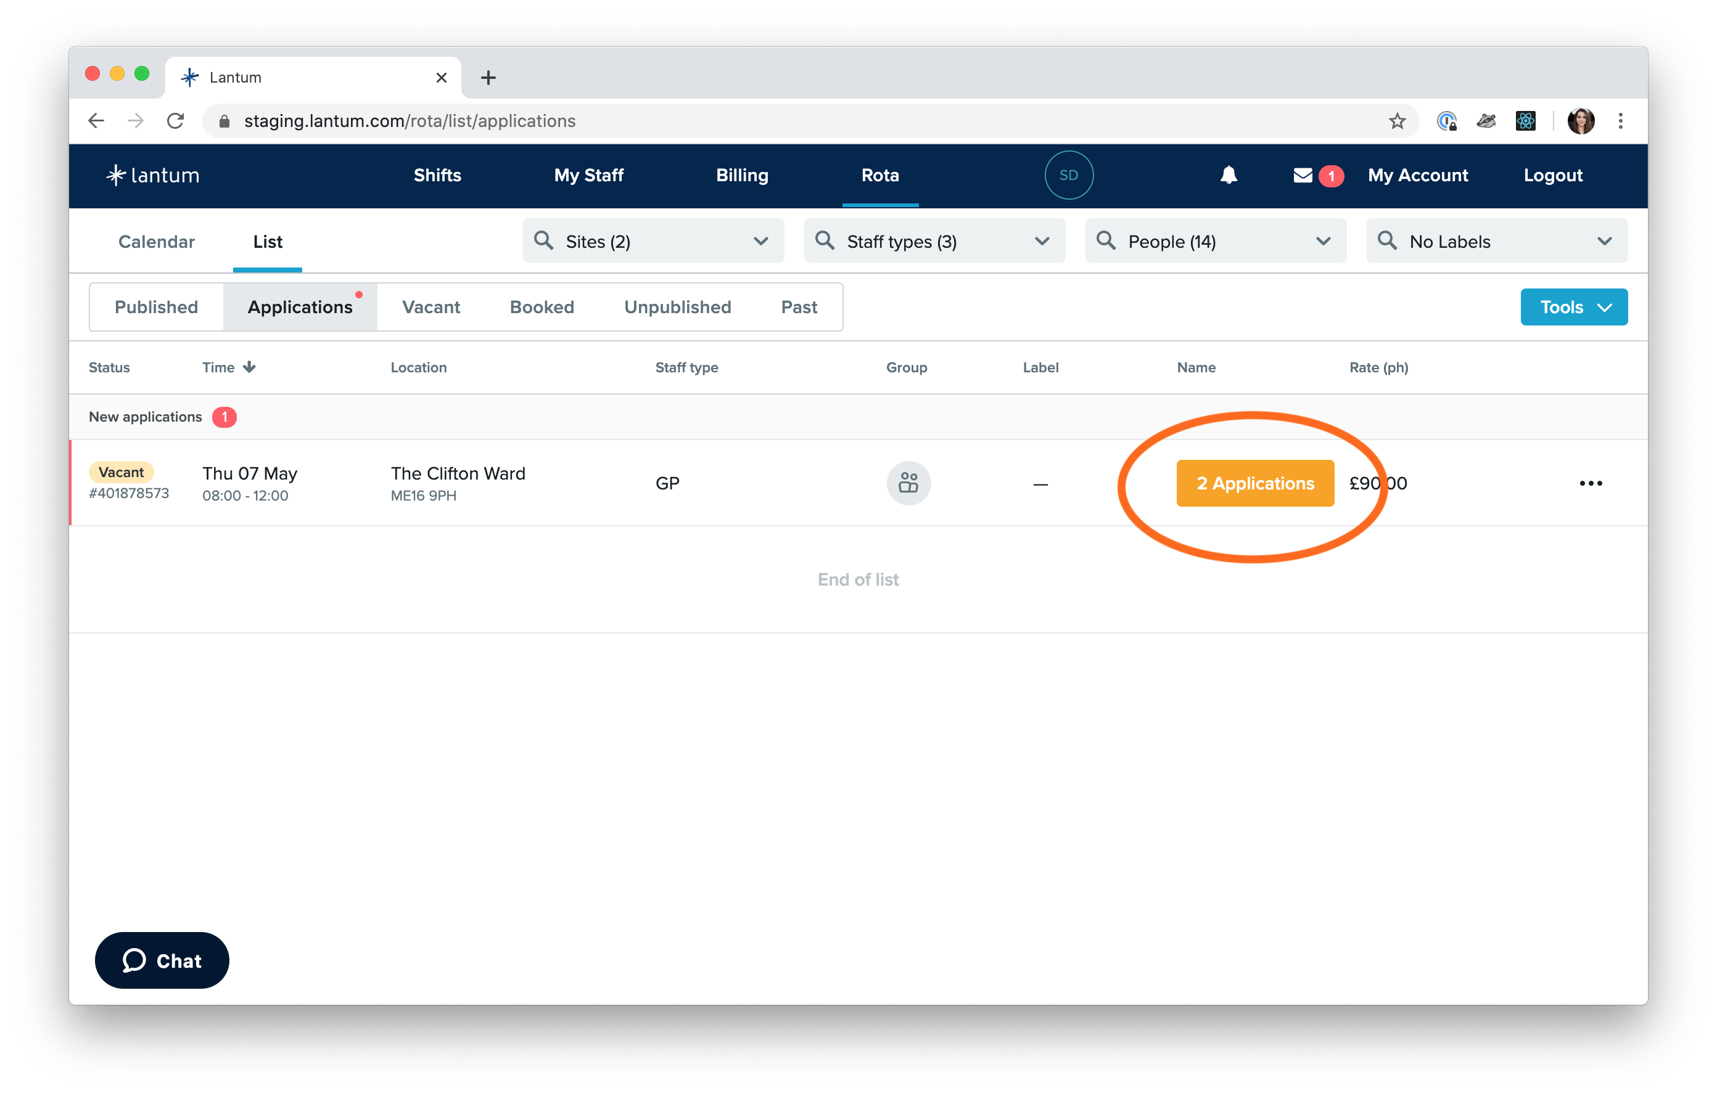Expand the People (14) dropdown
1717x1096 pixels.
point(1215,241)
